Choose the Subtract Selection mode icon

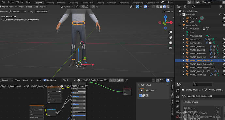pyautogui.click(x=147, y=95)
